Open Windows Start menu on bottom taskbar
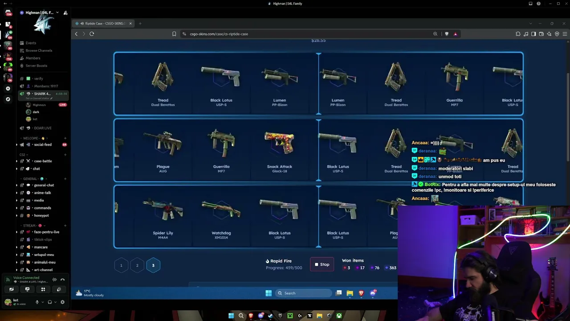 (x=231, y=316)
